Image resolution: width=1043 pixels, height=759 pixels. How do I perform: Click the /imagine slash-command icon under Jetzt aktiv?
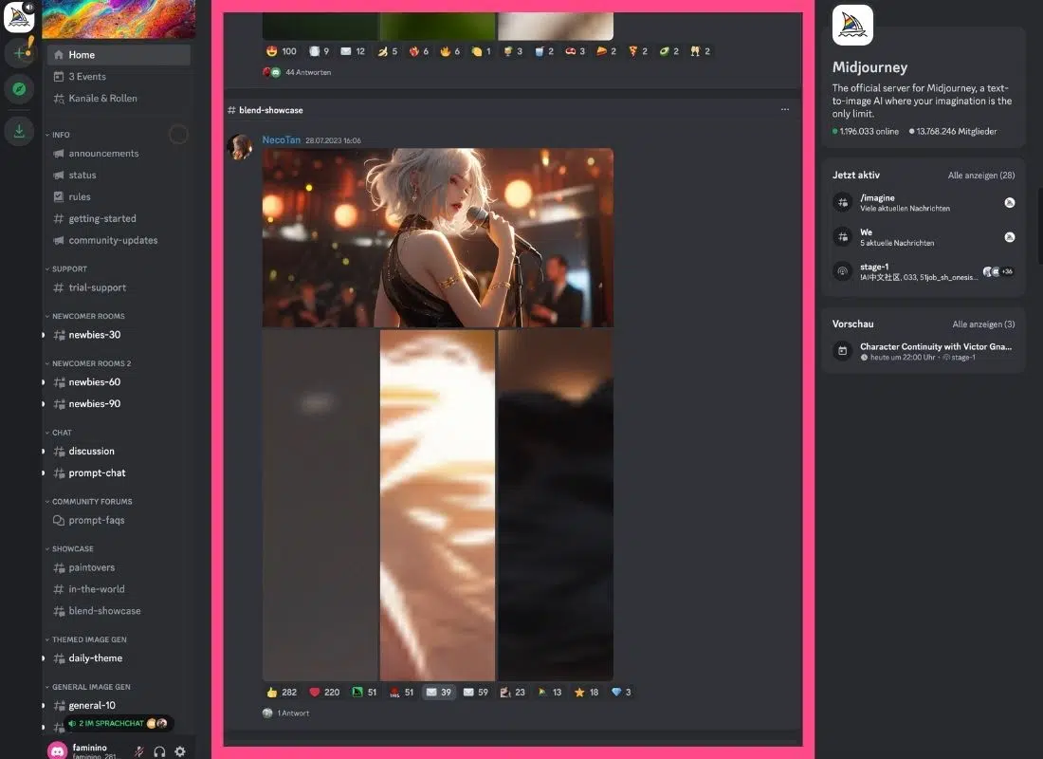click(842, 202)
